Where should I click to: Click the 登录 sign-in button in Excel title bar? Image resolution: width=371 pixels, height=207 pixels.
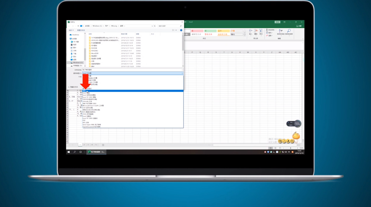[x=277, y=22]
